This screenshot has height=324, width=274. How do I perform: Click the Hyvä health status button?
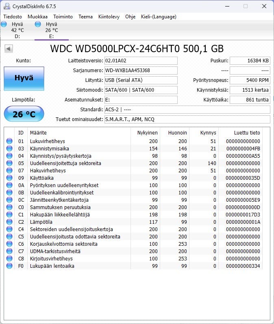tap(24, 78)
